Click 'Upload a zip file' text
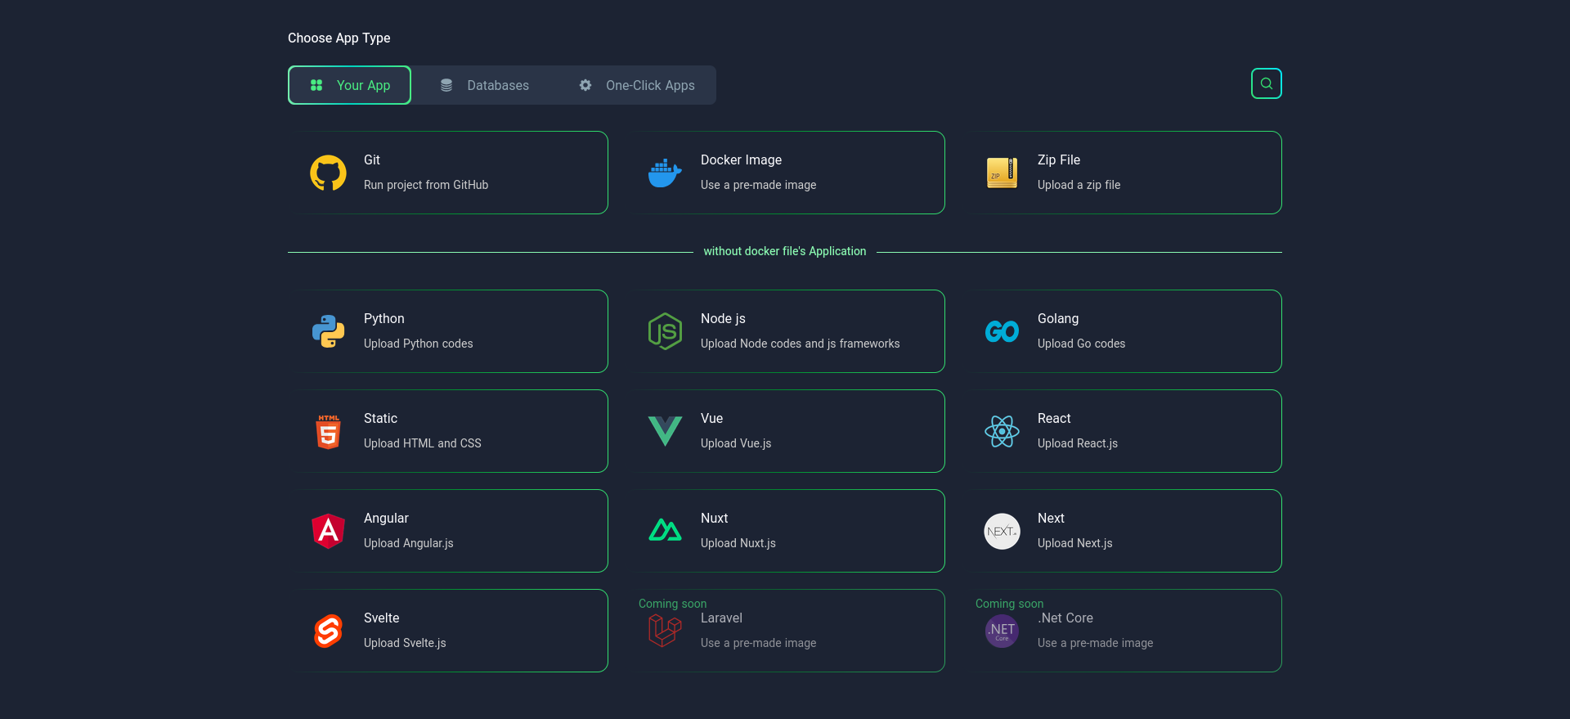Image resolution: width=1570 pixels, height=719 pixels. tap(1079, 185)
